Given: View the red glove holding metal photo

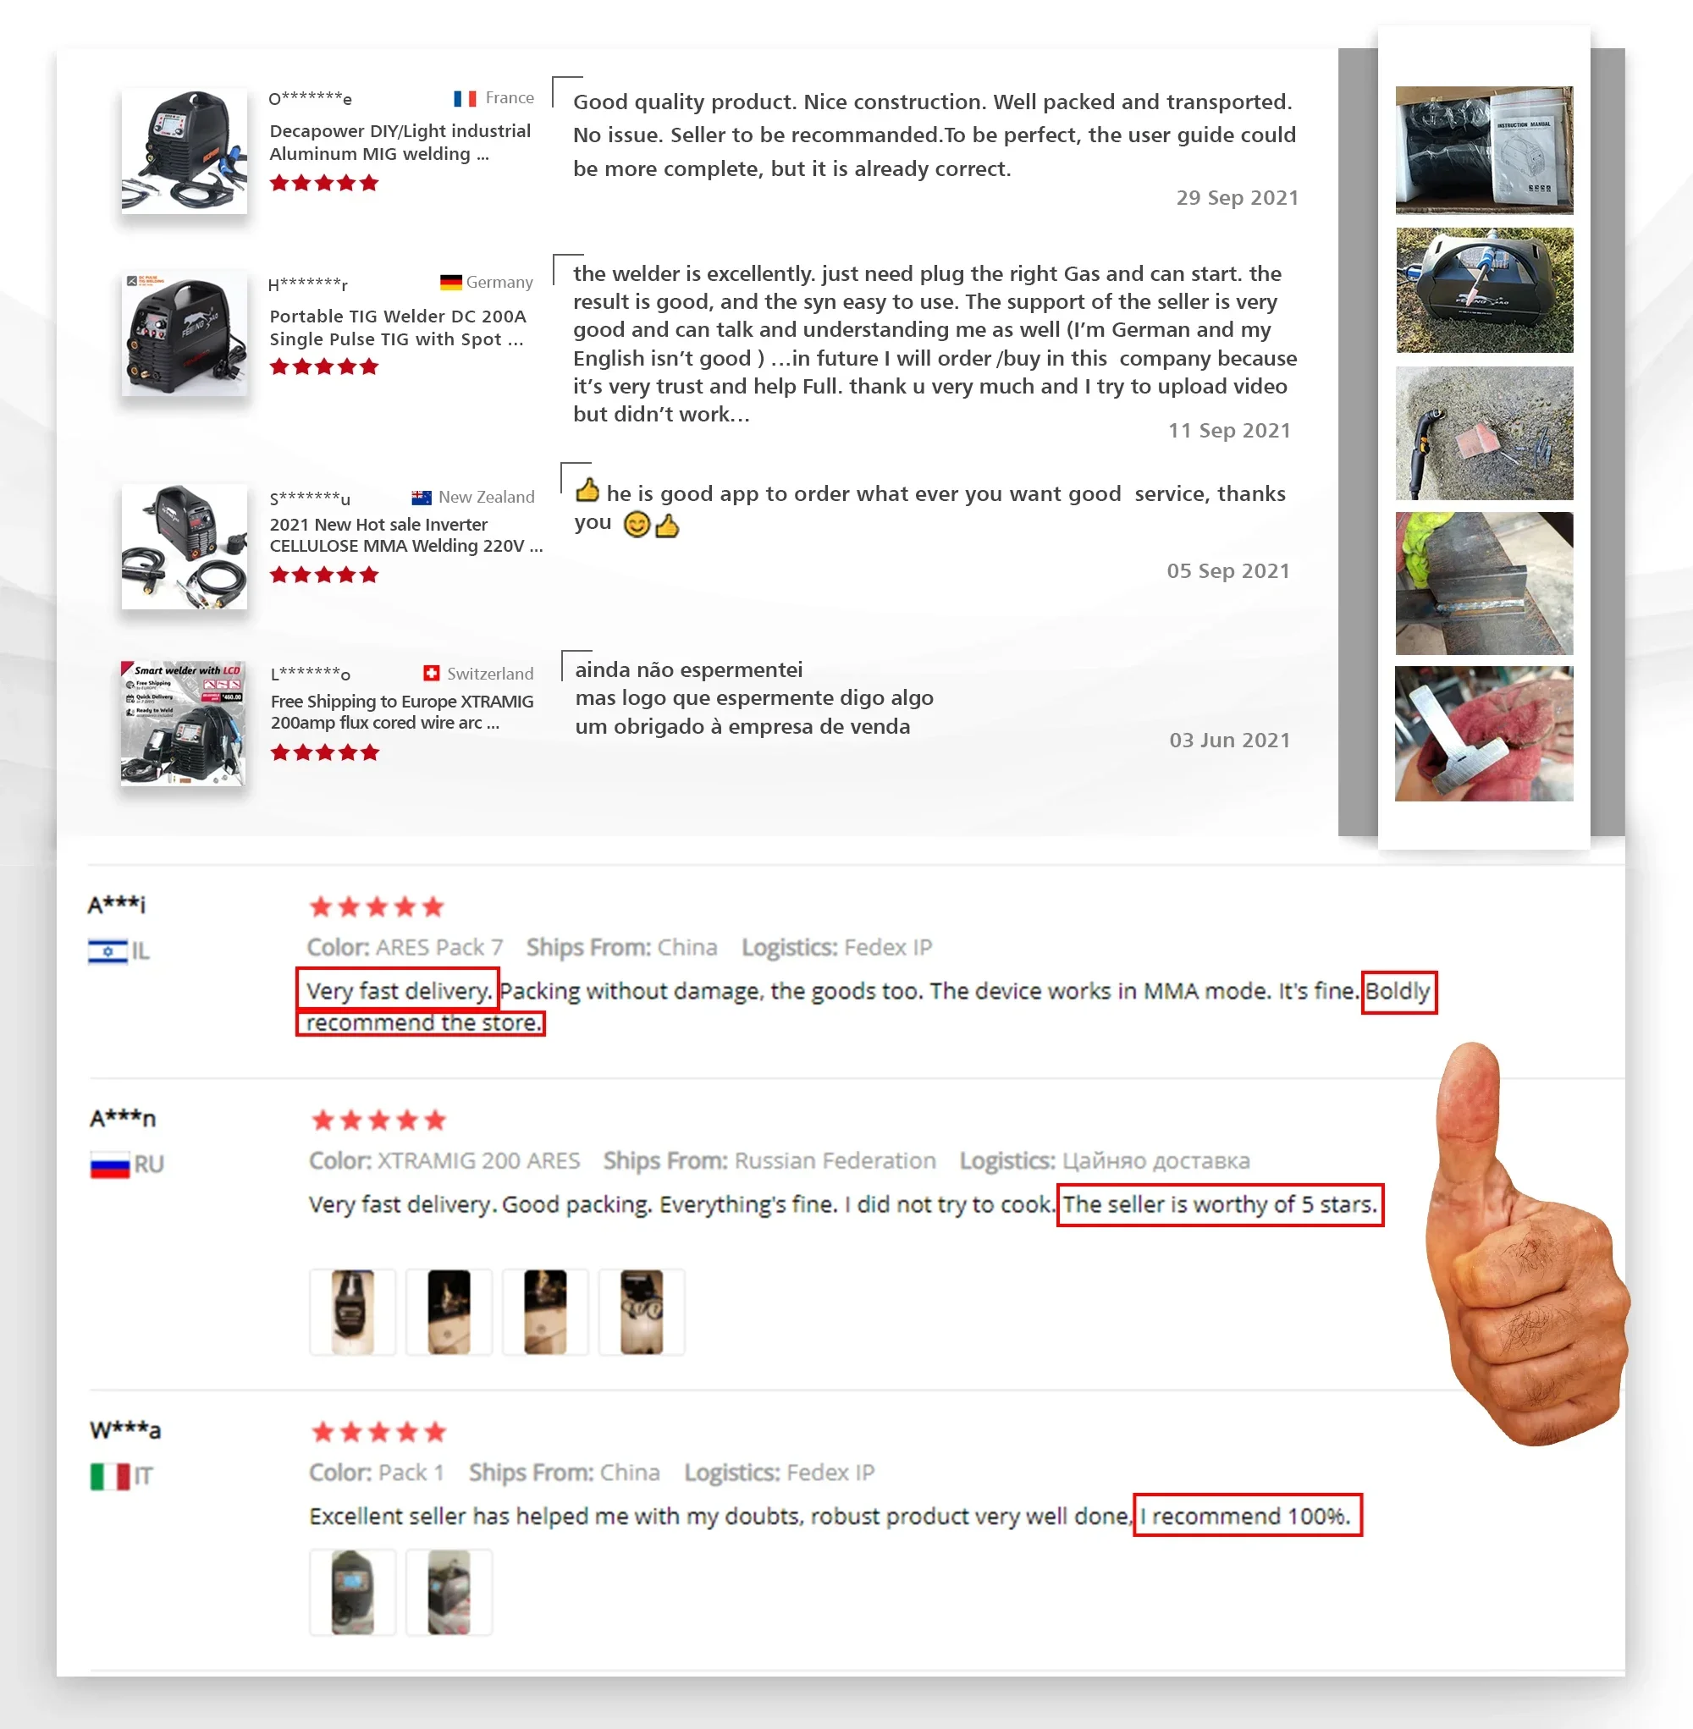Looking at the screenshot, I should pos(1484,734).
